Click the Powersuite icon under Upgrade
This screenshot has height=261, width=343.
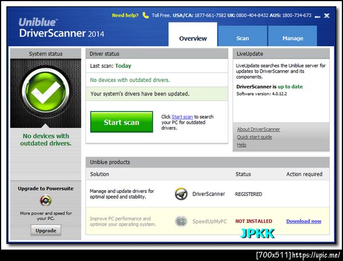click(x=46, y=200)
